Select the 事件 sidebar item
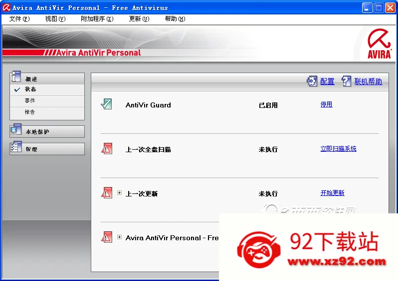The width and height of the screenshot is (398, 281). point(47,101)
